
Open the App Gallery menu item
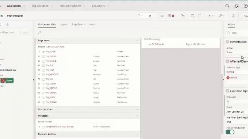[98, 6]
